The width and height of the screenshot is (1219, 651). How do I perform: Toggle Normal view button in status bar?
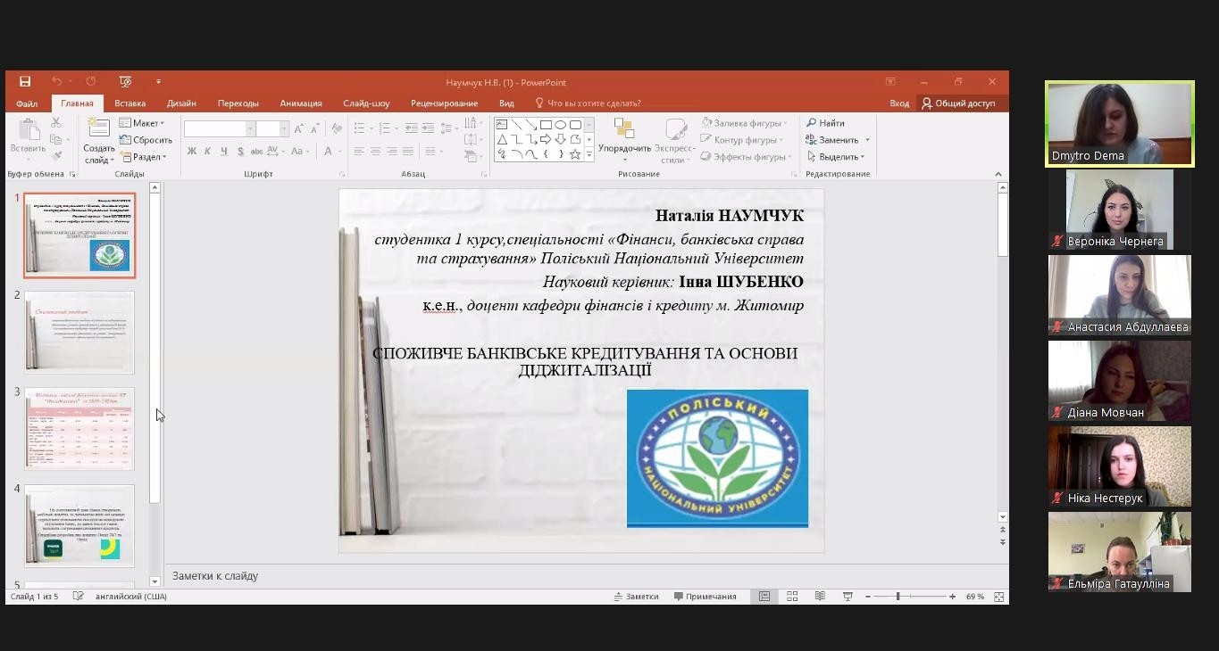coord(764,597)
